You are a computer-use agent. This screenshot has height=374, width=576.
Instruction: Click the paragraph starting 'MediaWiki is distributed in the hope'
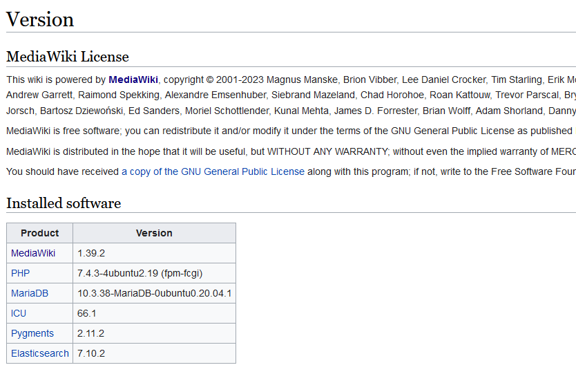pyautogui.click(x=291, y=151)
